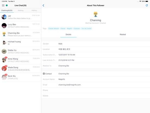Open the hamburger menu icon

pos(3,5)
